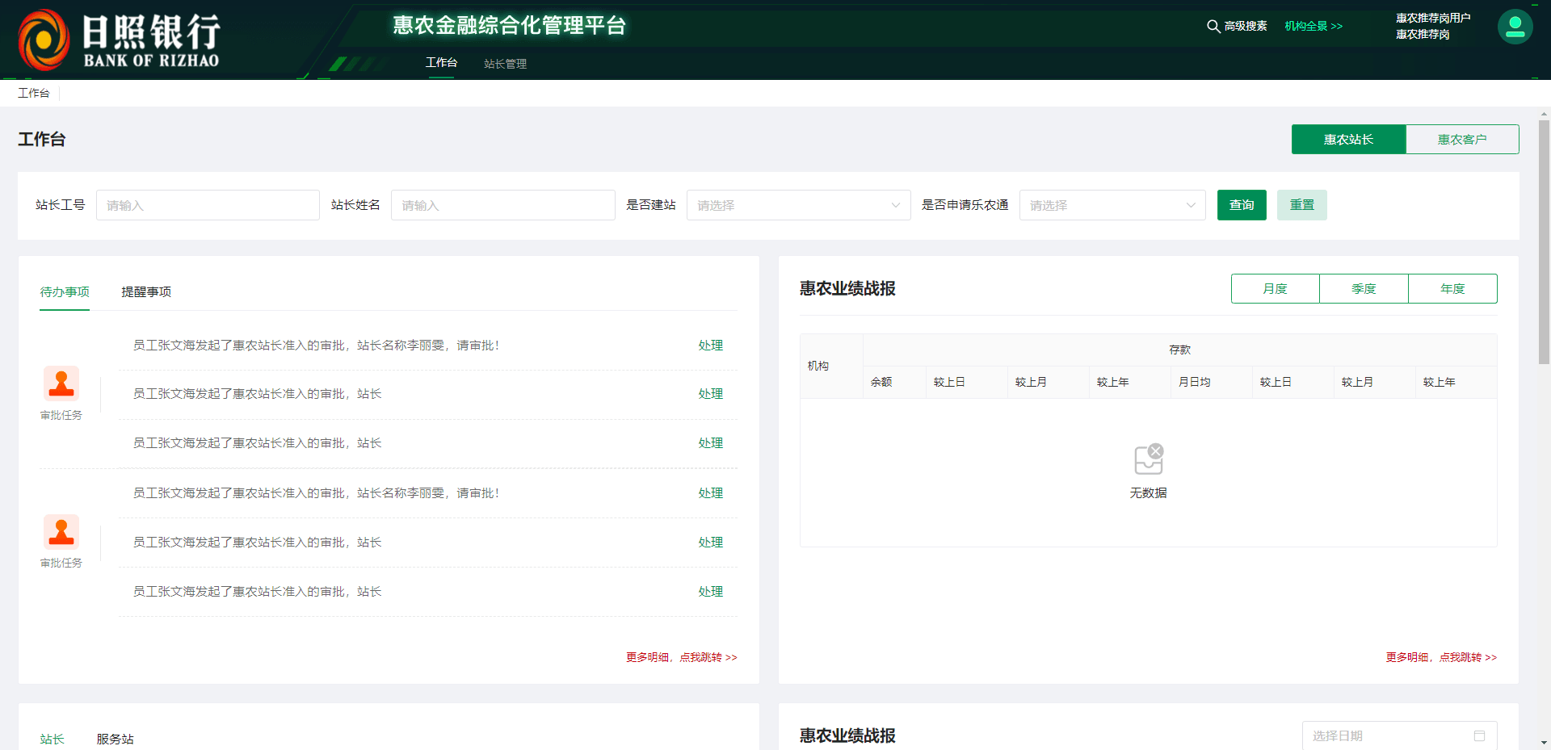
Task: Select the 待办事项 tab
Action: 65,291
